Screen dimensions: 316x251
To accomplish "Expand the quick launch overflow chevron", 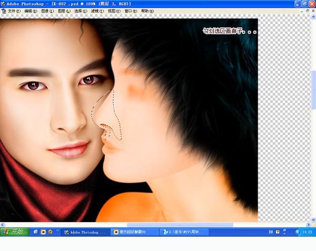I will tap(57, 230).
